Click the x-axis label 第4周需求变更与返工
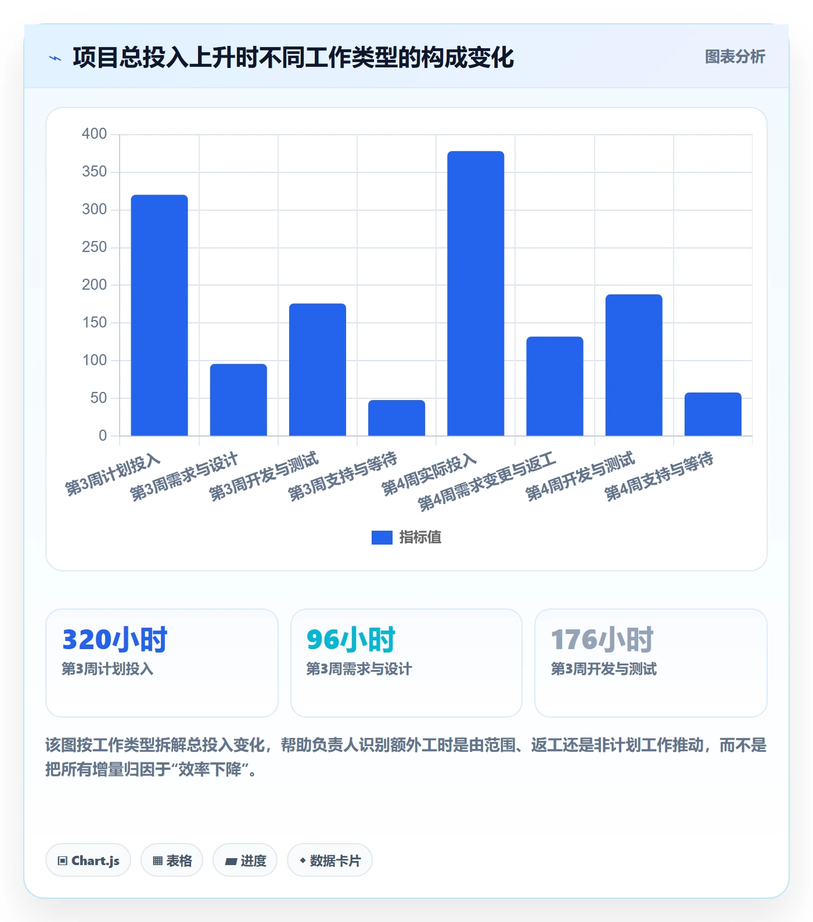This screenshot has height=922, width=813. 487,481
